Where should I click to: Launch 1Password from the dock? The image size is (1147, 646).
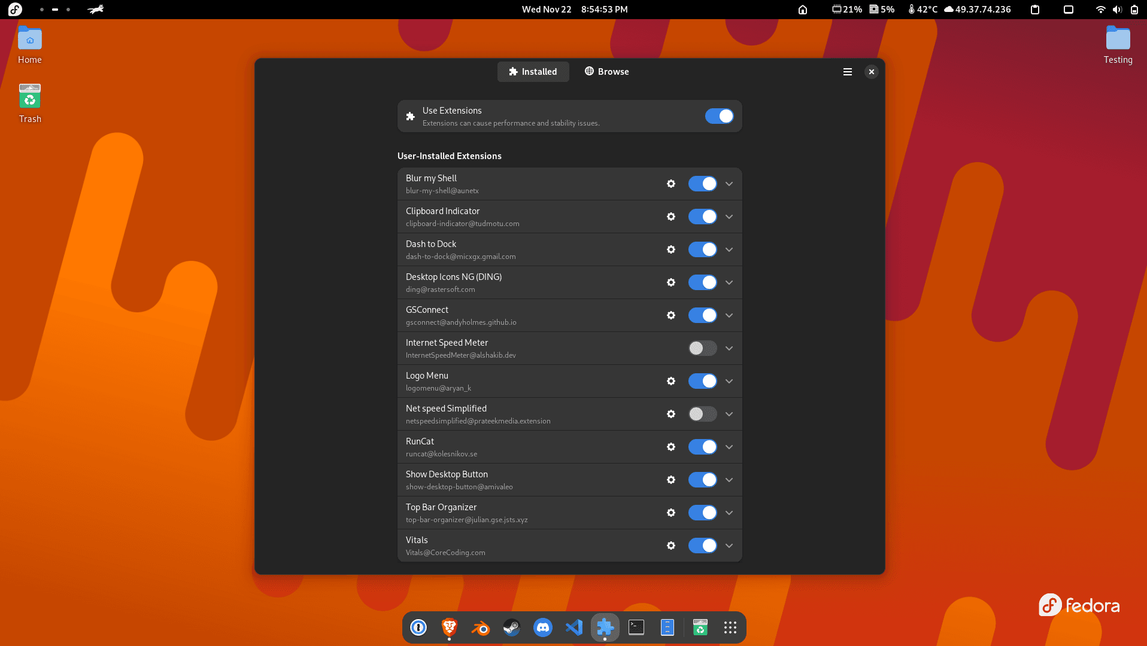[x=418, y=627]
